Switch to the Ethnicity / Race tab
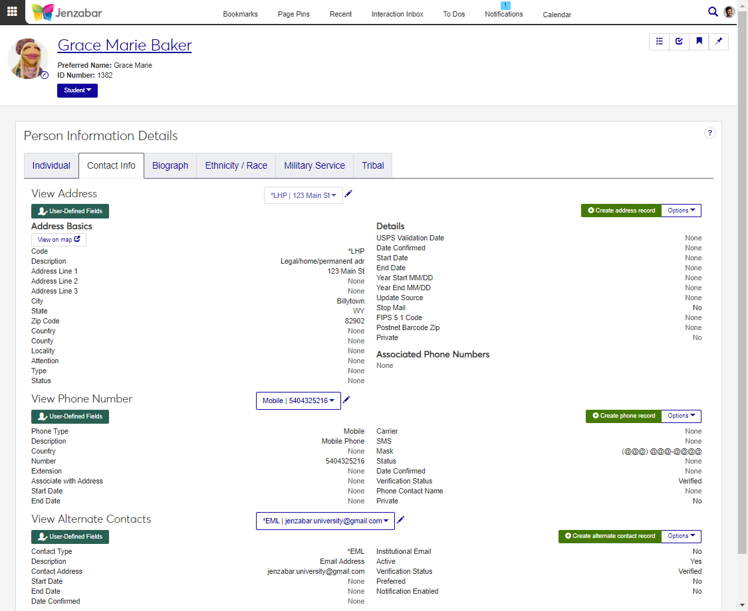748x611 pixels. [x=236, y=165]
